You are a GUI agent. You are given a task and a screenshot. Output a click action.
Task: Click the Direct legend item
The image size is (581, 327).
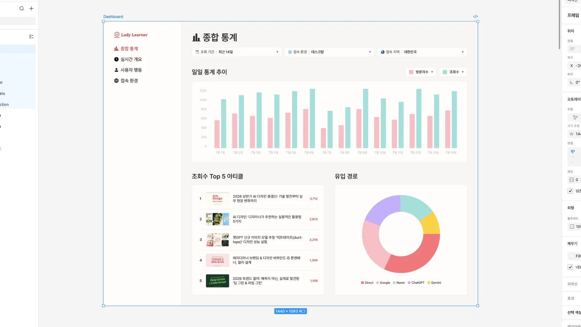point(367,283)
